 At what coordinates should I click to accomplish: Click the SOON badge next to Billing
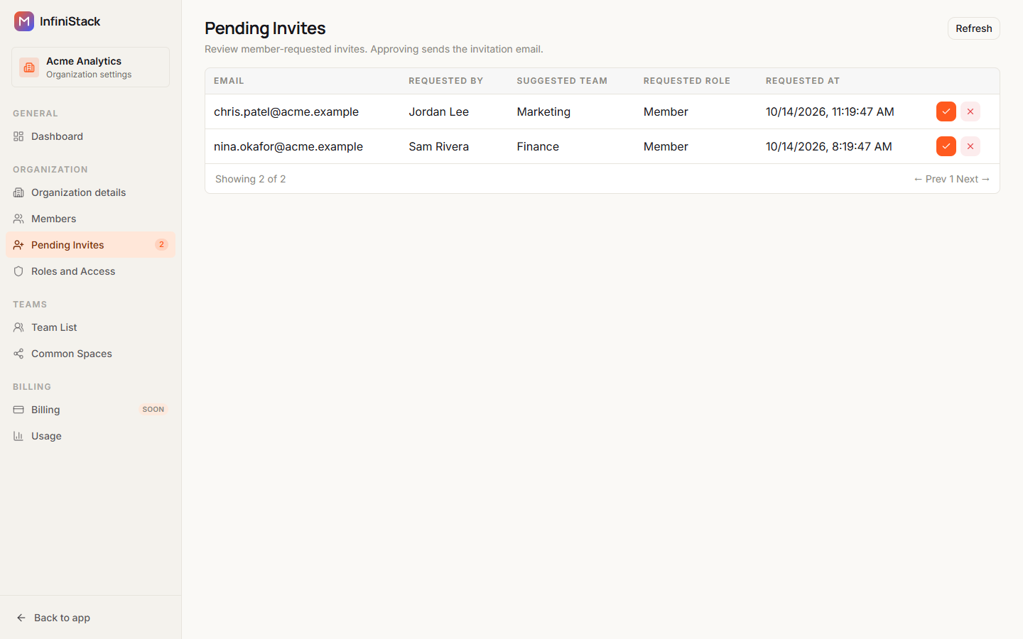153,410
